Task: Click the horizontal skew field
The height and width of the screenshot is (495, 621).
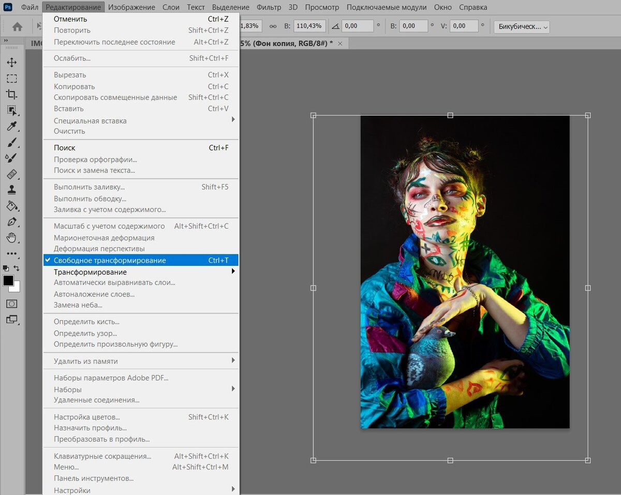Action: 412,26
